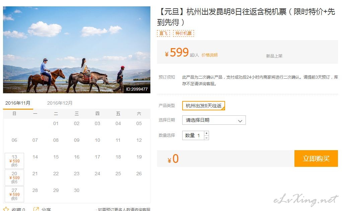342x211 pixels.
Task: Click November 15 in the calendar
Action: [56, 157]
